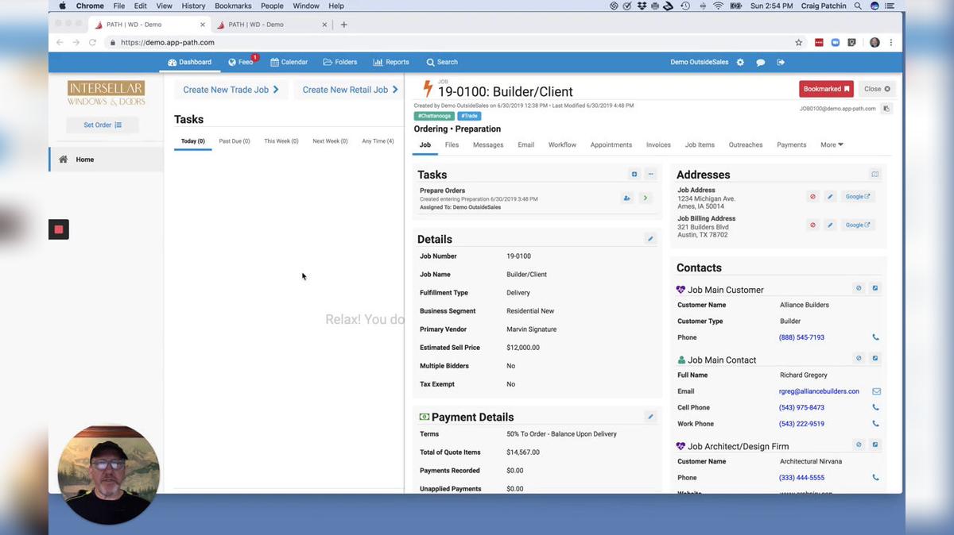
Task: Open the Files tab of the job
Action: pyautogui.click(x=452, y=145)
